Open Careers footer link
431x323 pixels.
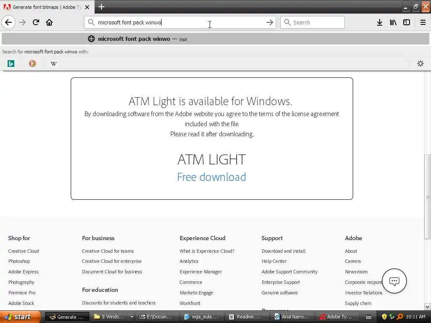coord(353,261)
